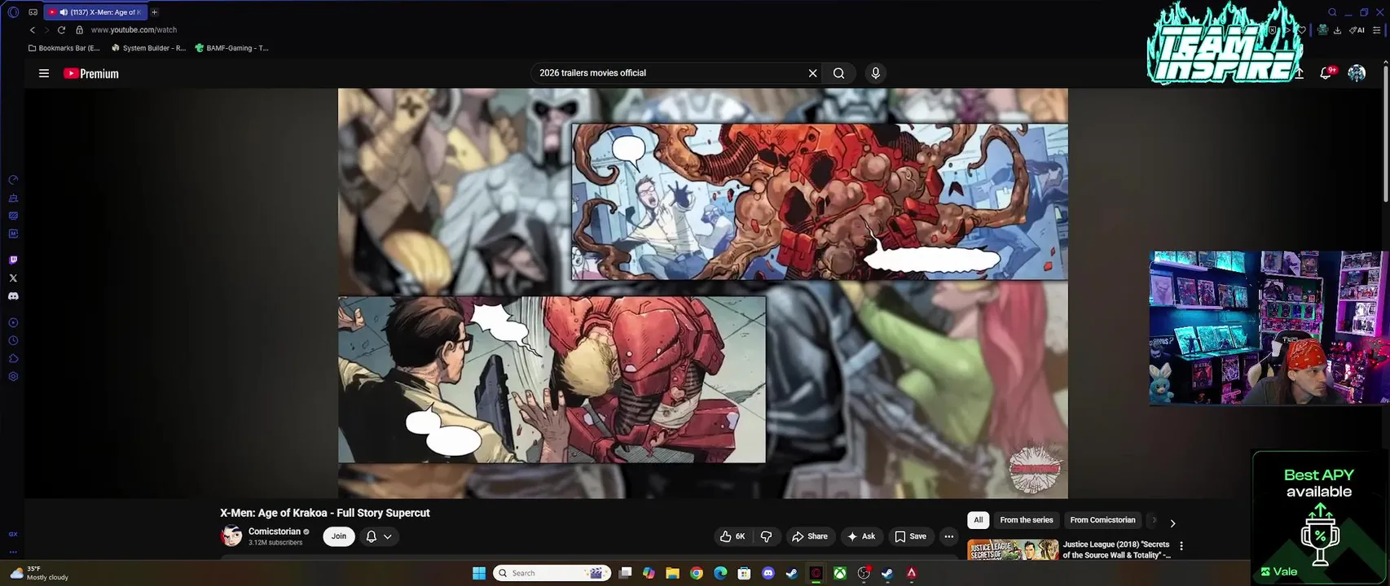Open File Explorer from the taskbar
Viewport: 1390px width, 586px height.
point(672,573)
